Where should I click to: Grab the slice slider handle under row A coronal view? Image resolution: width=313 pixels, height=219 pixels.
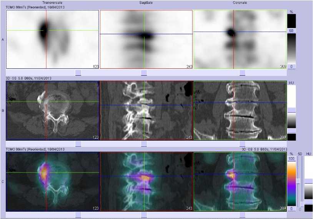click(242, 73)
